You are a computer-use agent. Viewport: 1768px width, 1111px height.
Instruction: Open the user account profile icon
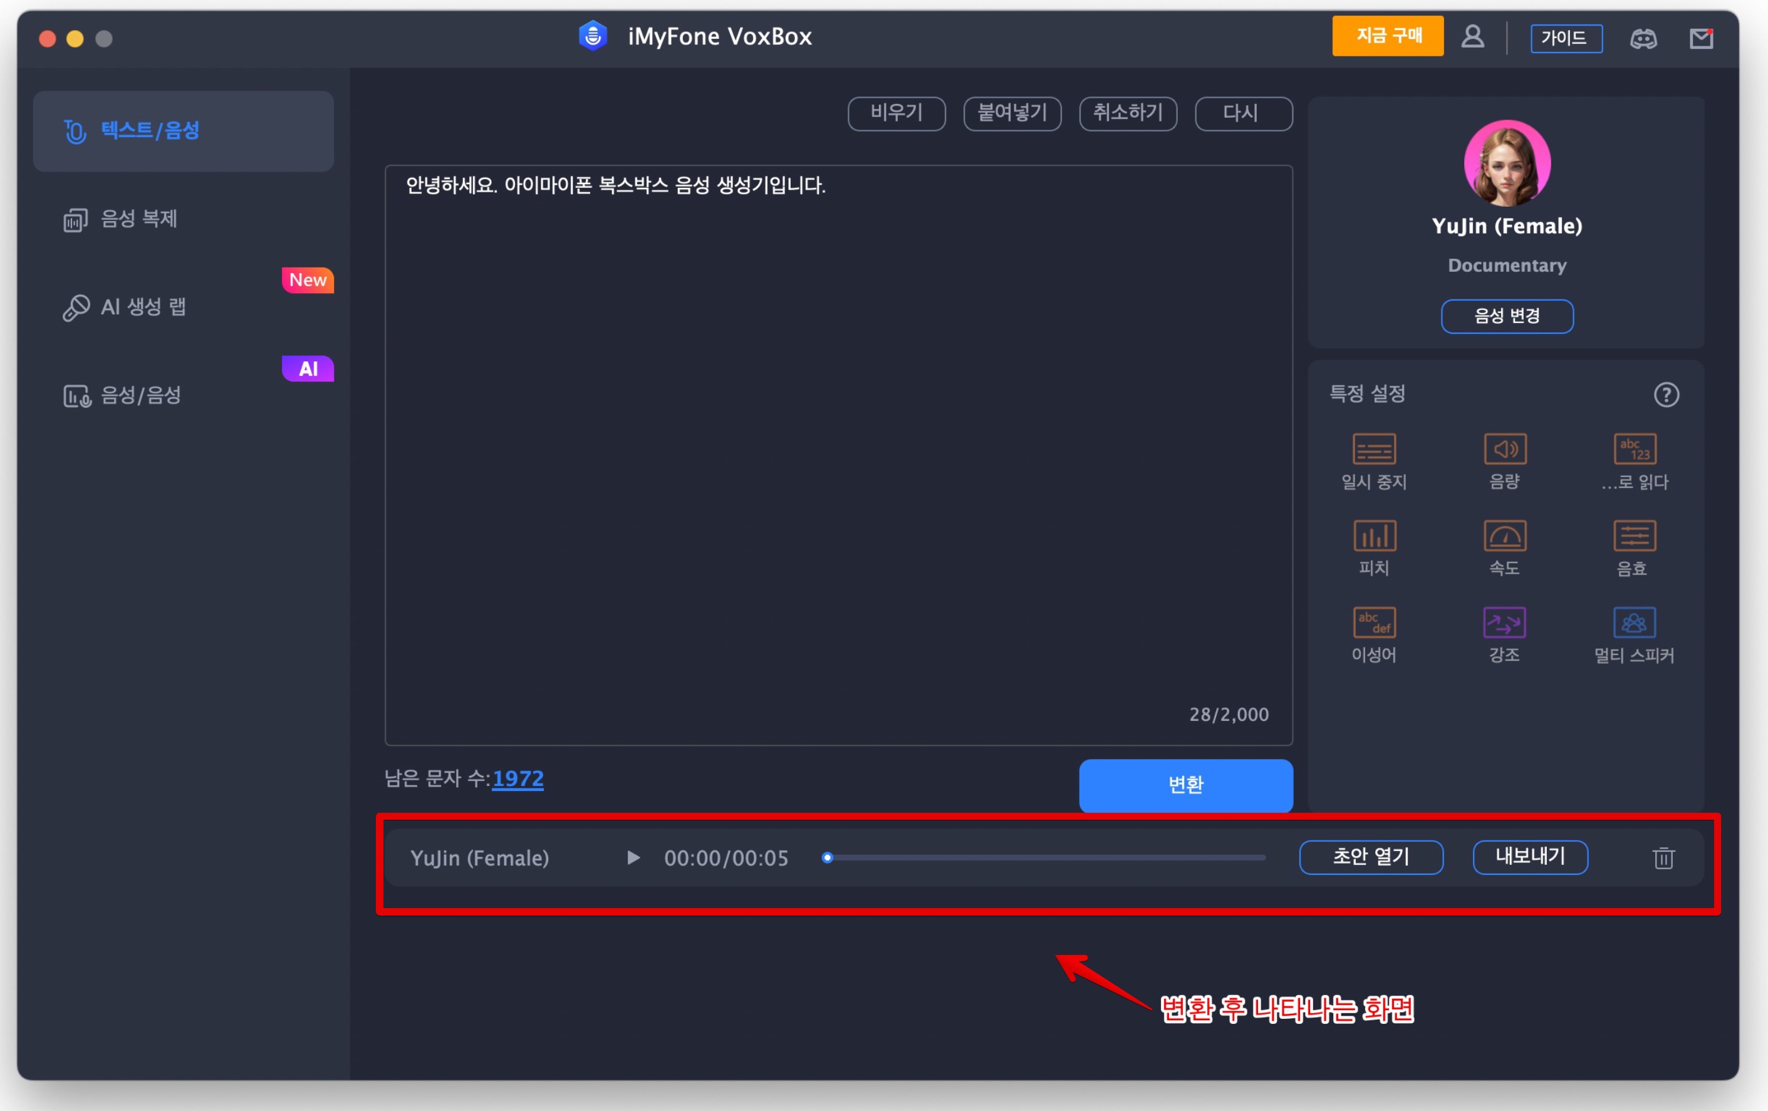1472,37
